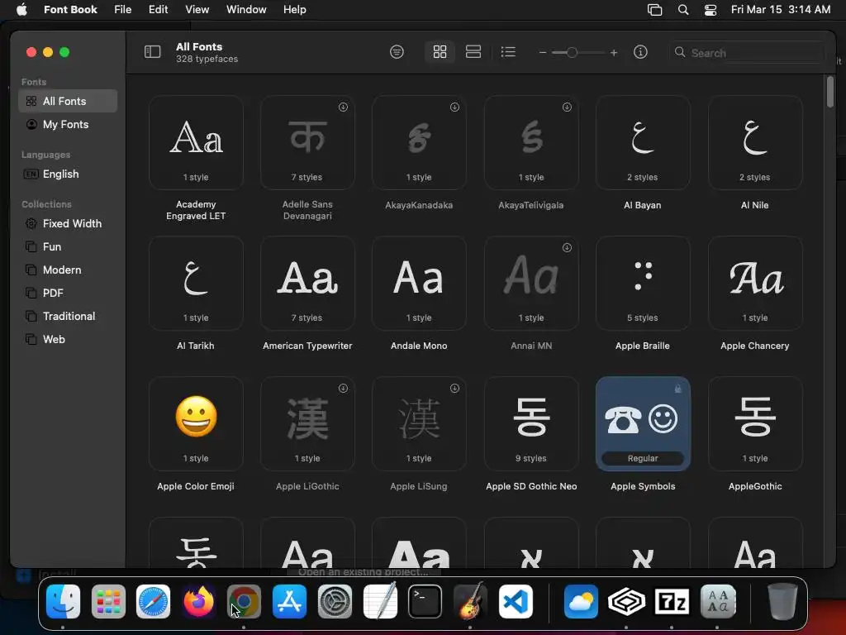Open System Settings from the Dock
Image resolution: width=846 pixels, height=635 pixels.
[x=335, y=601]
